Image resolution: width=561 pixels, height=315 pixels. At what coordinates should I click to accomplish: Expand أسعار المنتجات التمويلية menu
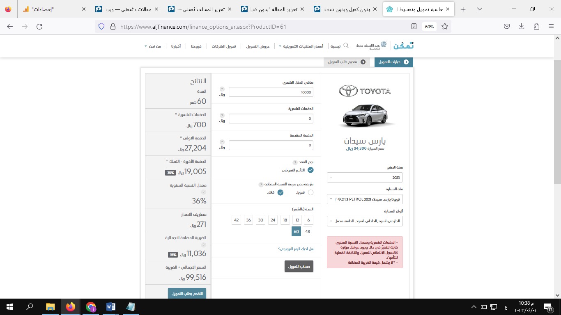301,46
